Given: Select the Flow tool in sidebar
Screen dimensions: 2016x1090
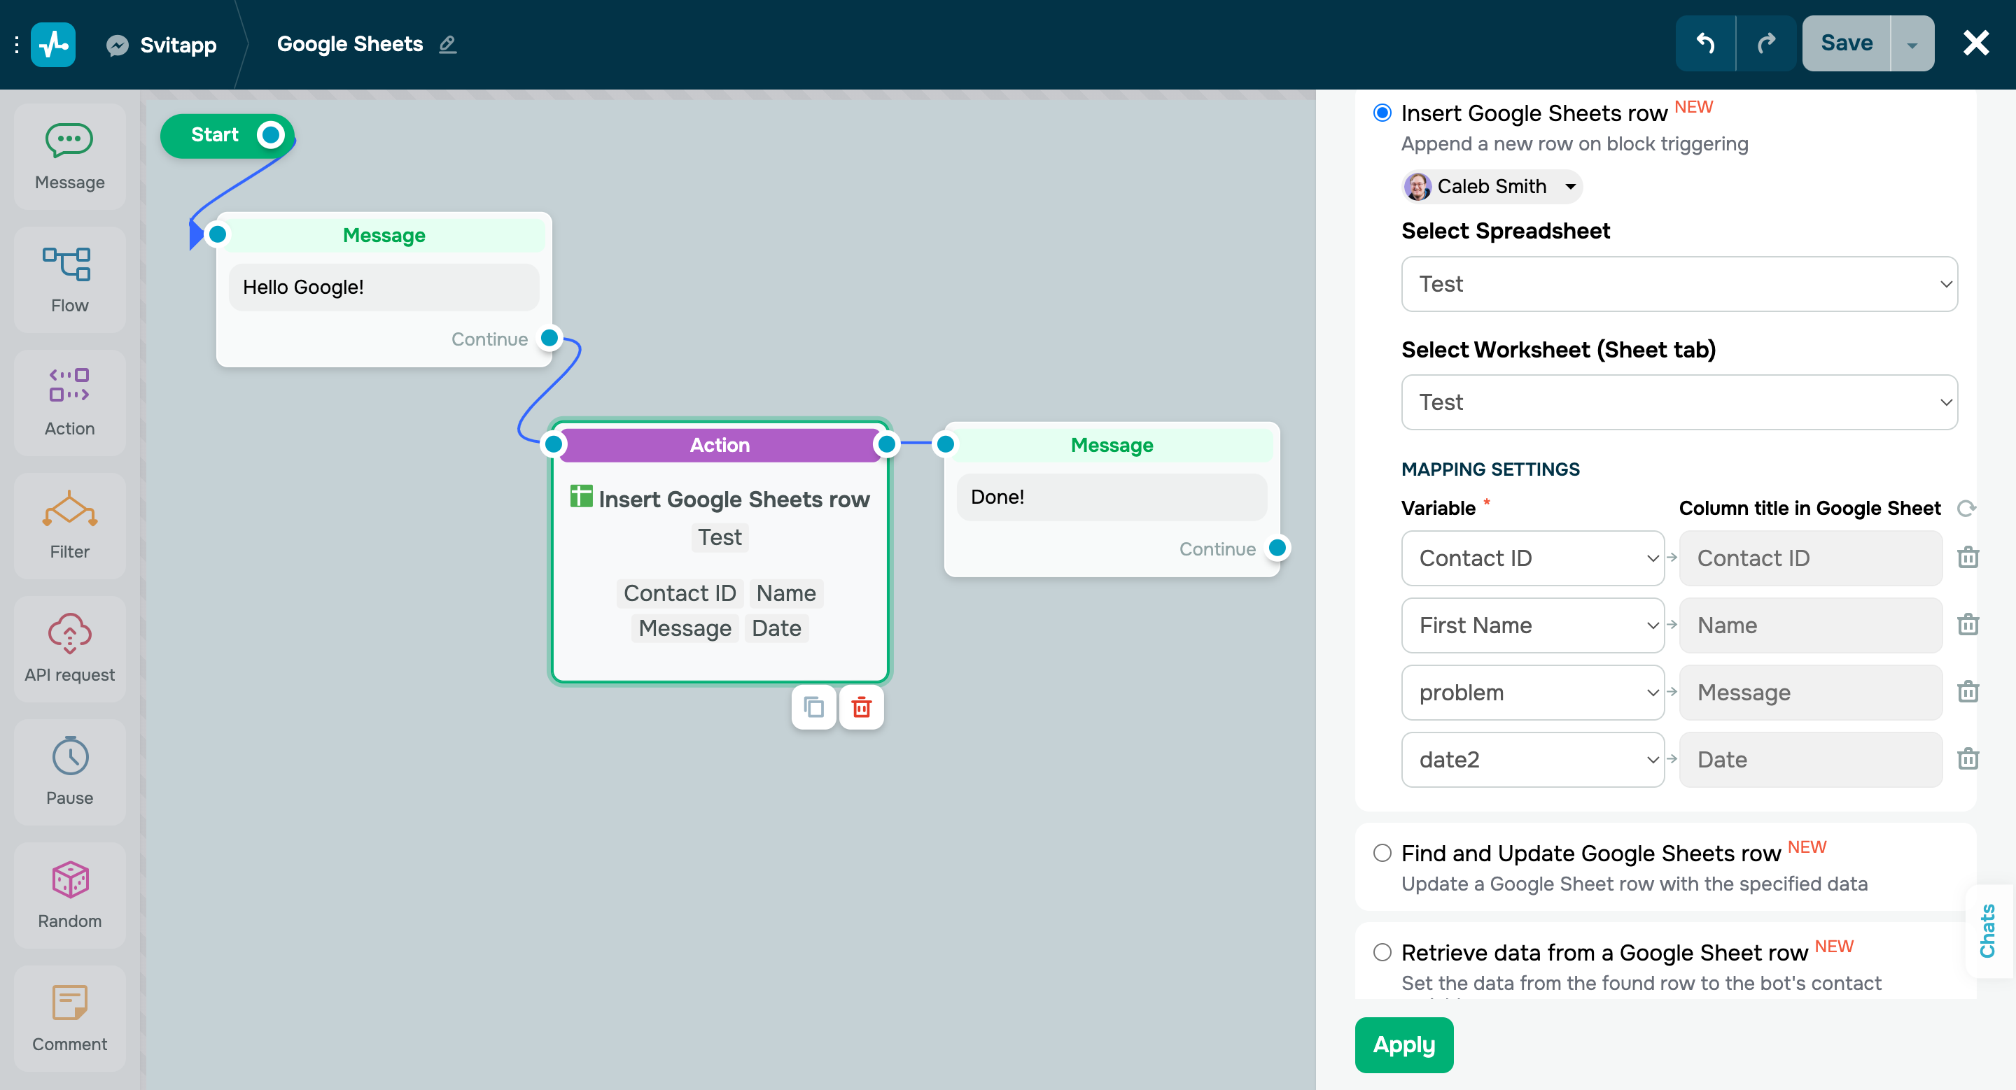Looking at the screenshot, I should pos(69,279).
